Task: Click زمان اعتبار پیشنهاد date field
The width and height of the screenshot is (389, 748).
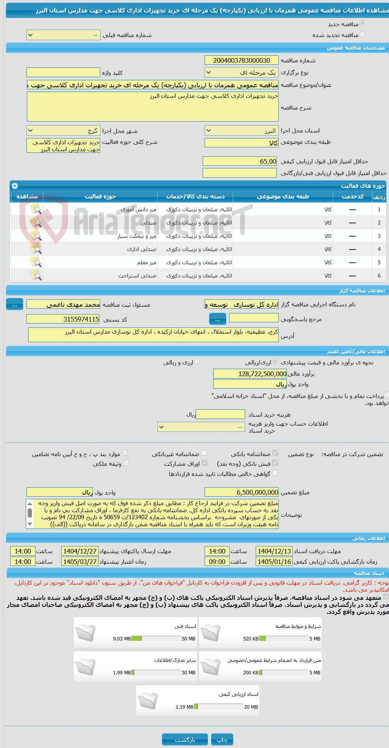Action: 80,562
